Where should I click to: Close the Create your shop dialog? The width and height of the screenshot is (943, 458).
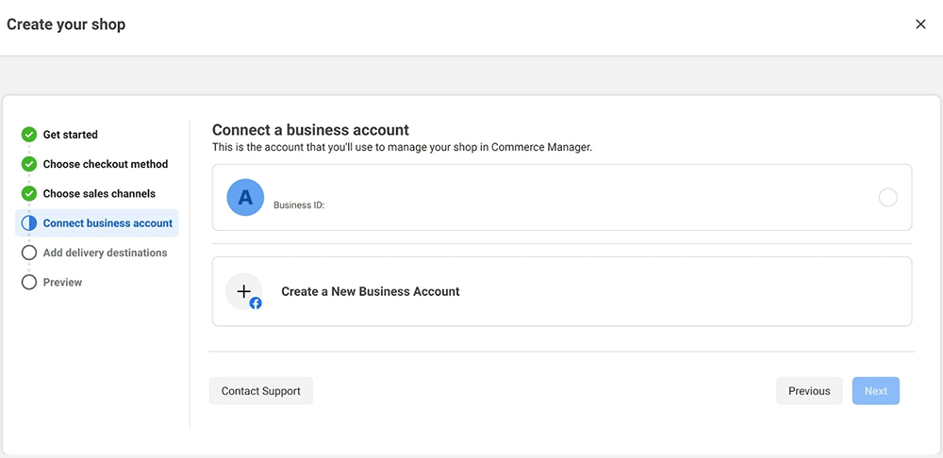tap(920, 25)
